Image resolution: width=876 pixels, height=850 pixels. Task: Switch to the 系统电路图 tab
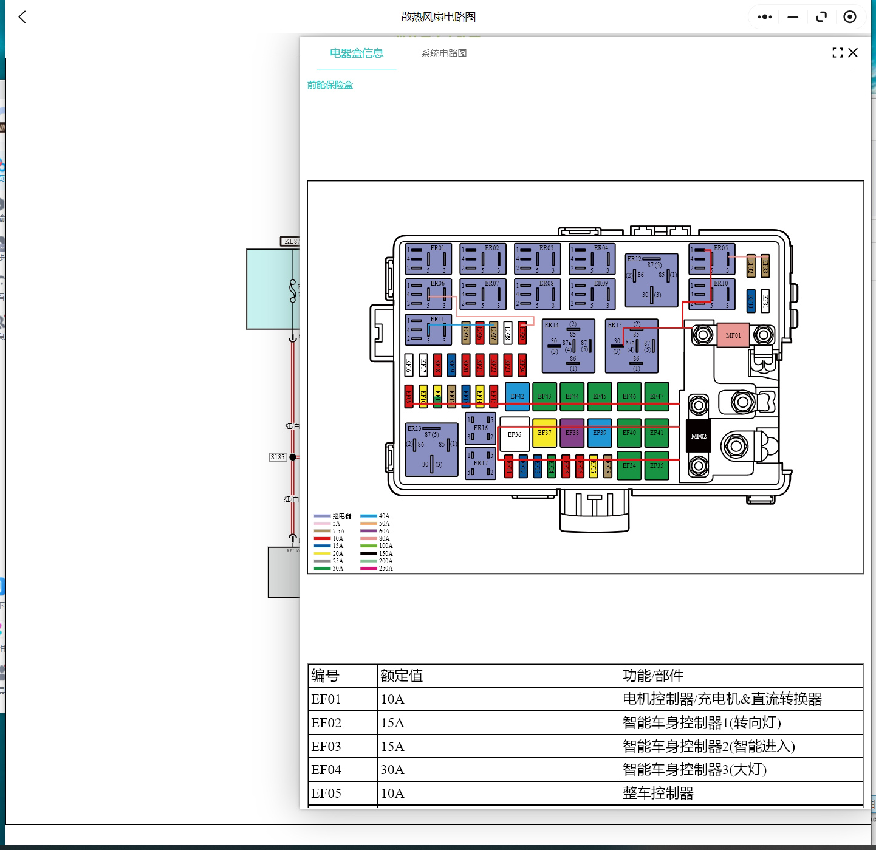(x=443, y=53)
